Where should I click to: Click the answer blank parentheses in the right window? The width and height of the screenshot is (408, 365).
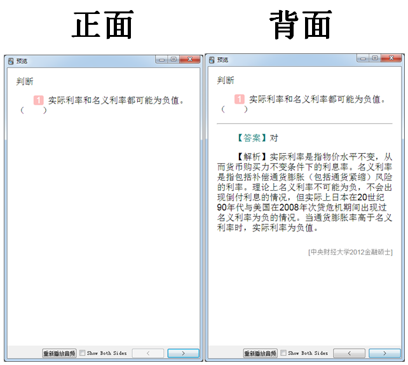pos(235,109)
